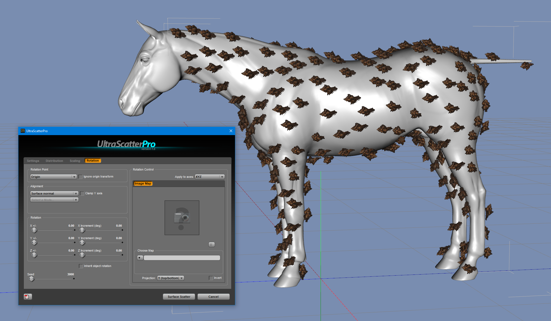Click the Y +/- rotation slider handle

34,243
